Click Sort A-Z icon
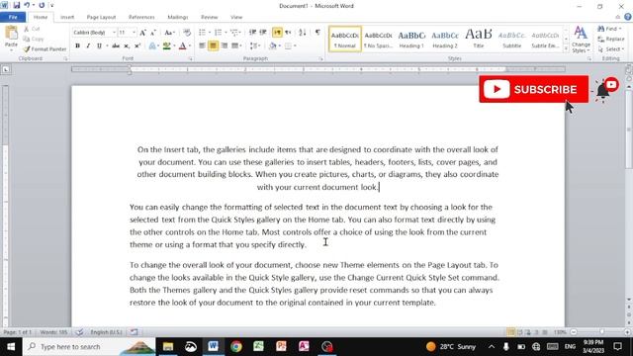633x356 pixels. pyautogui.click(x=303, y=33)
